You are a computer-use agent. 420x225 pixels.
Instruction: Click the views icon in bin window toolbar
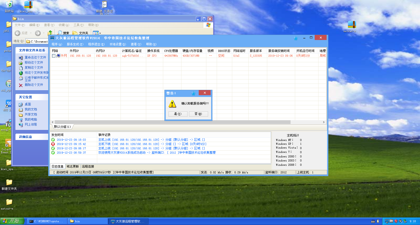[96, 33]
